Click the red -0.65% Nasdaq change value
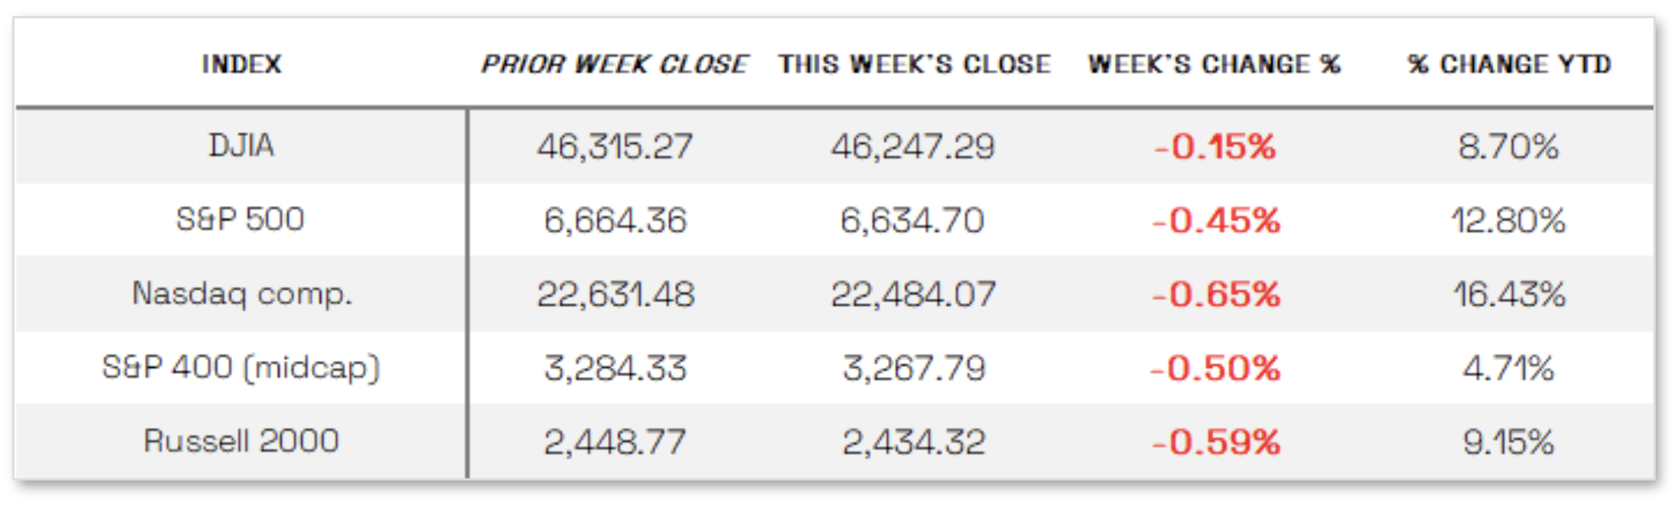The image size is (1674, 506). point(1215,294)
